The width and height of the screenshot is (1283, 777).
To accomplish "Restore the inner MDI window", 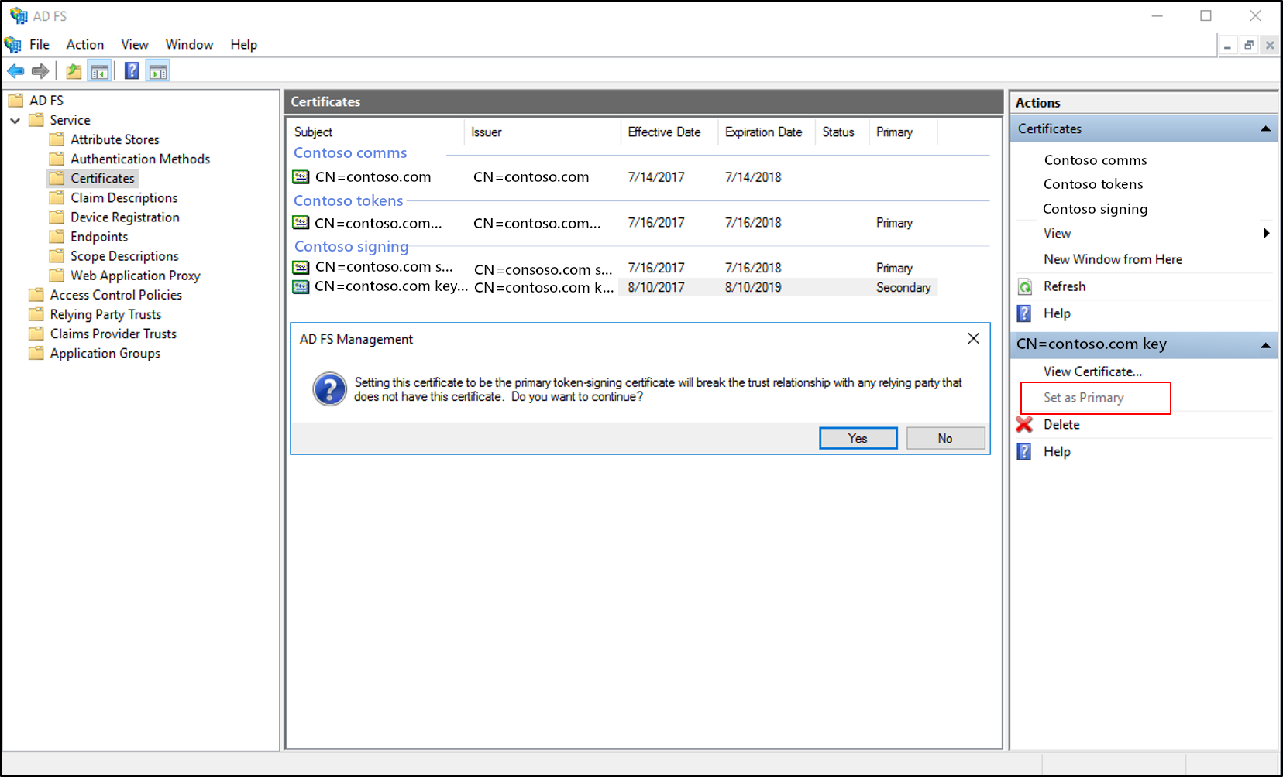I will point(1248,46).
